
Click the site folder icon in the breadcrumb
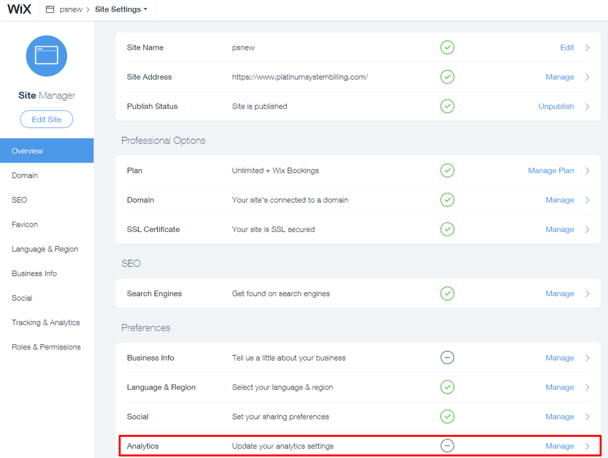click(x=49, y=9)
